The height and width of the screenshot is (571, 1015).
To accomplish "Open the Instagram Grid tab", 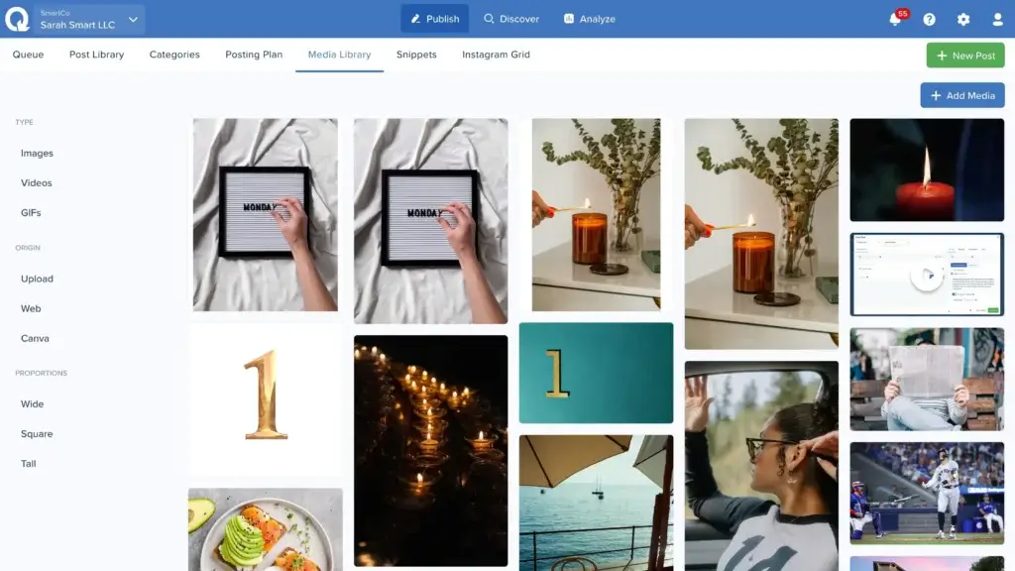I will [496, 55].
